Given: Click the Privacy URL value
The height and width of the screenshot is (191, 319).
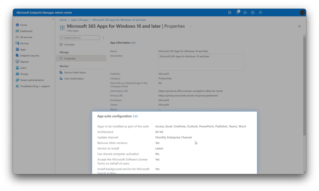Looking at the screenshot, I should click(188, 95).
